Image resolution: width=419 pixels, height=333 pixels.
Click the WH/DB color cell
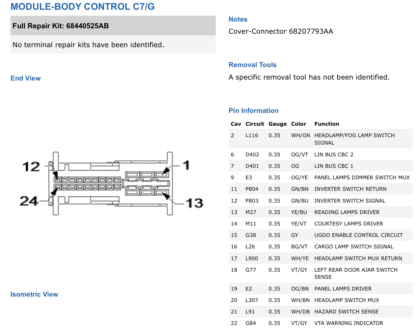click(x=301, y=312)
